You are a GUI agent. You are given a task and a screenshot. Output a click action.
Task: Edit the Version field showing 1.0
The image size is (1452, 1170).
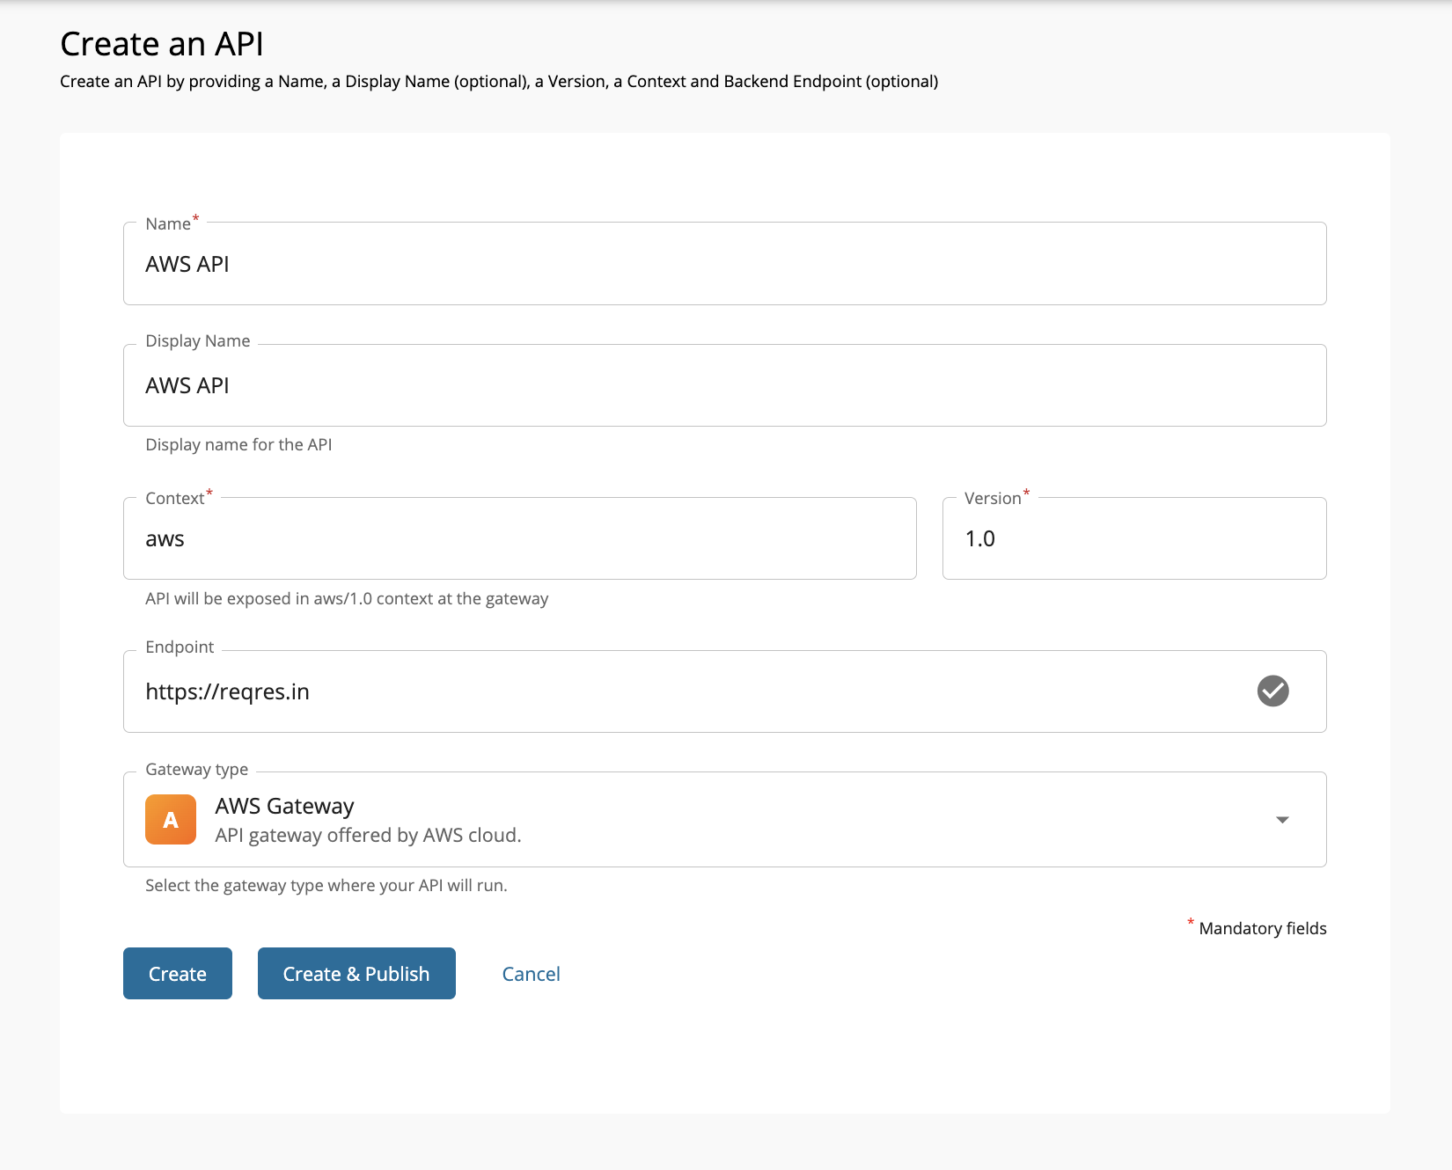point(1133,538)
